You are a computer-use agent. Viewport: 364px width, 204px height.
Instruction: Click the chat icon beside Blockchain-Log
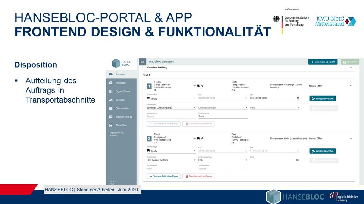(111, 117)
